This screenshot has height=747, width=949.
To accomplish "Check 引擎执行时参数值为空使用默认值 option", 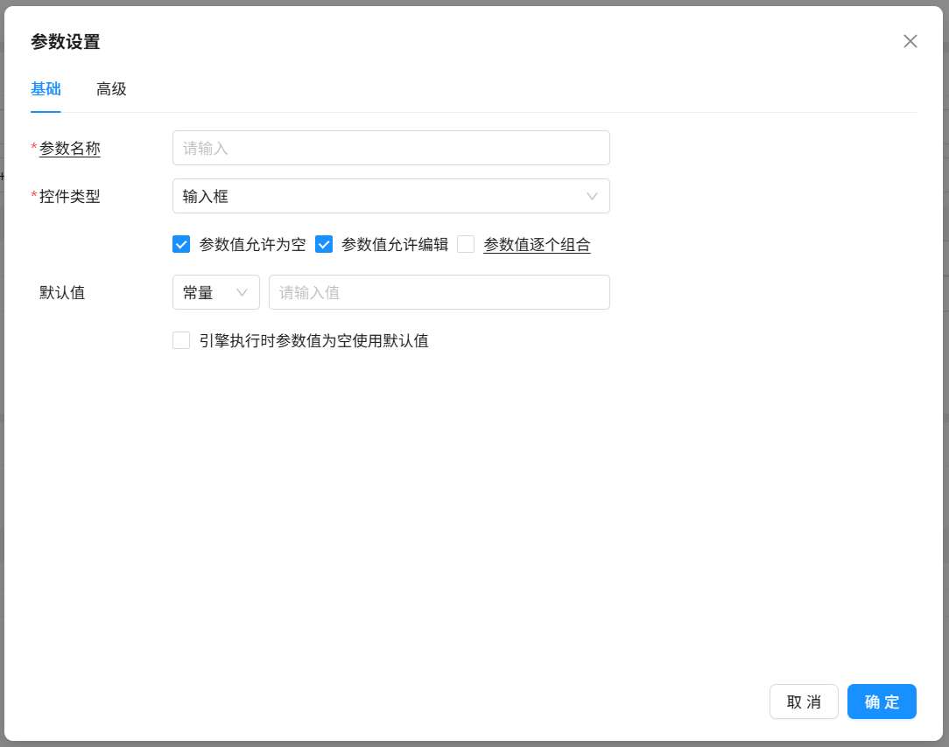I will click(181, 340).
